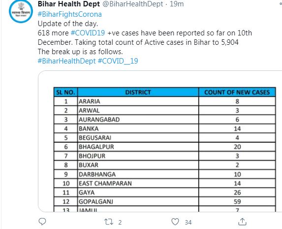282x229 pixels.
Task: Open the district cases table image
Action: coord(160,141)
